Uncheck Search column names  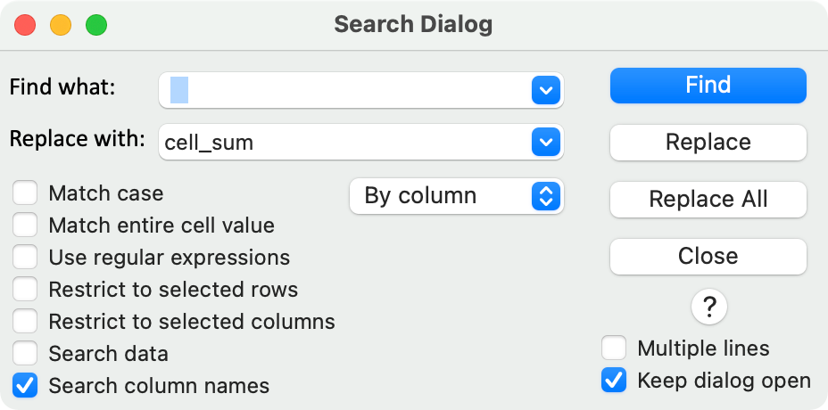pyautogui.click(x=25, y=386)
